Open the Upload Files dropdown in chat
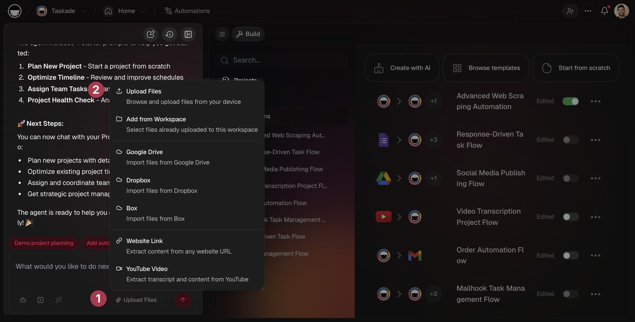 pos(140,300)
